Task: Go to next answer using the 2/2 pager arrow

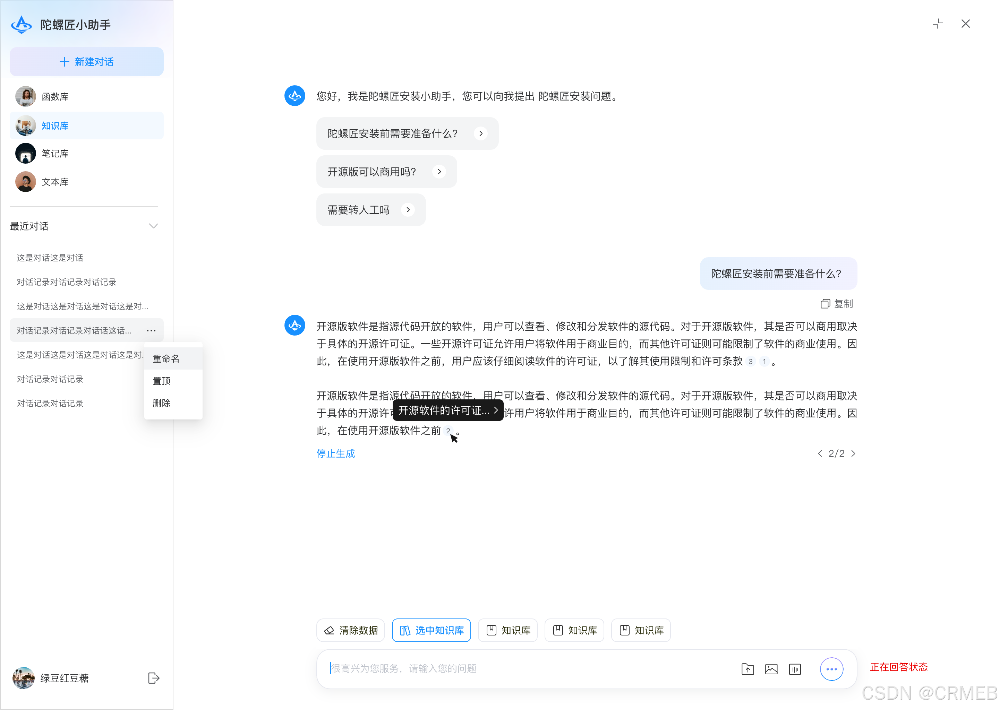Action: tap(853, 453)
